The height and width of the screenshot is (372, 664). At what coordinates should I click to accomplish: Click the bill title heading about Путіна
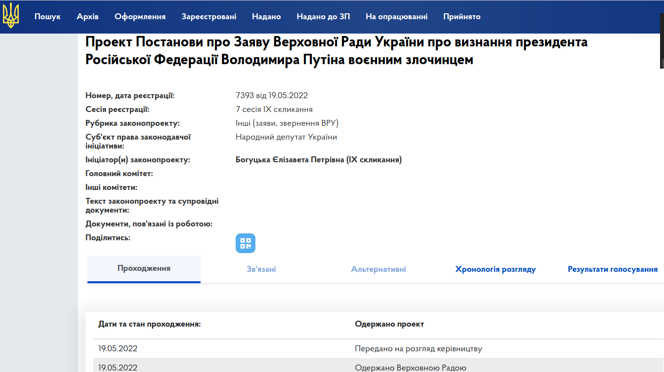click(336, 51)
